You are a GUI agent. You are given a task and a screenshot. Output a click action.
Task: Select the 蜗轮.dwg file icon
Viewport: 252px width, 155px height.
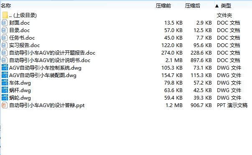(x=5, y=98)
